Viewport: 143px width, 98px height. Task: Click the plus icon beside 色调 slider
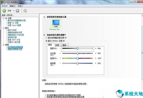click(96, 58)
